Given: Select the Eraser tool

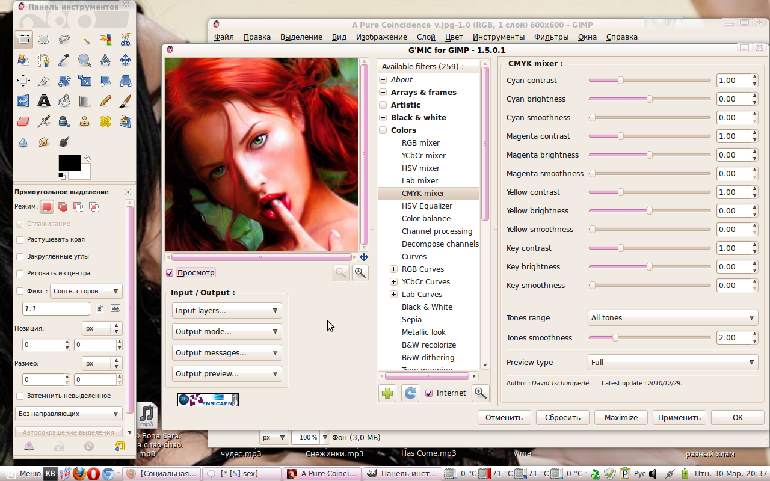Looking at the screenshot, I should [x=23, y=121].
